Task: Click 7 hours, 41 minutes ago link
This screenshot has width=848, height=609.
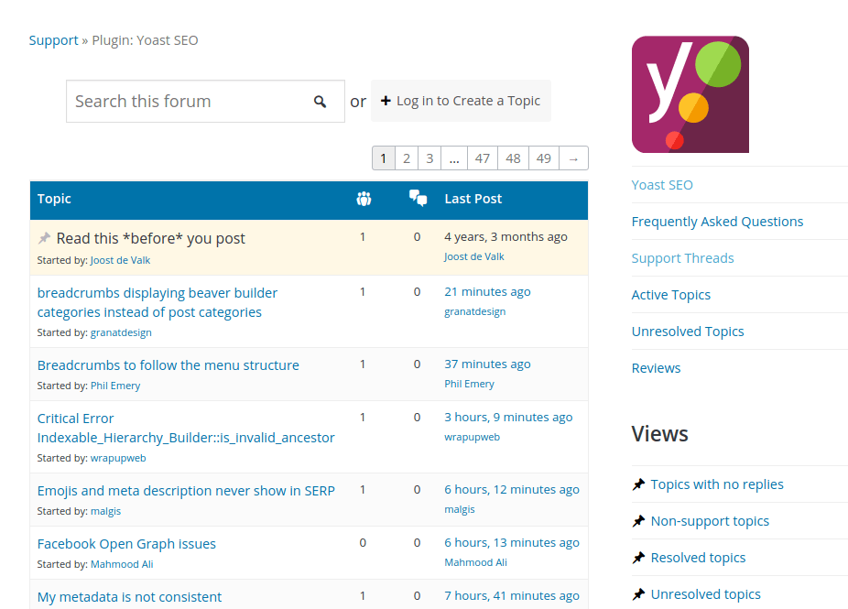Action: [x=512, y=596]
